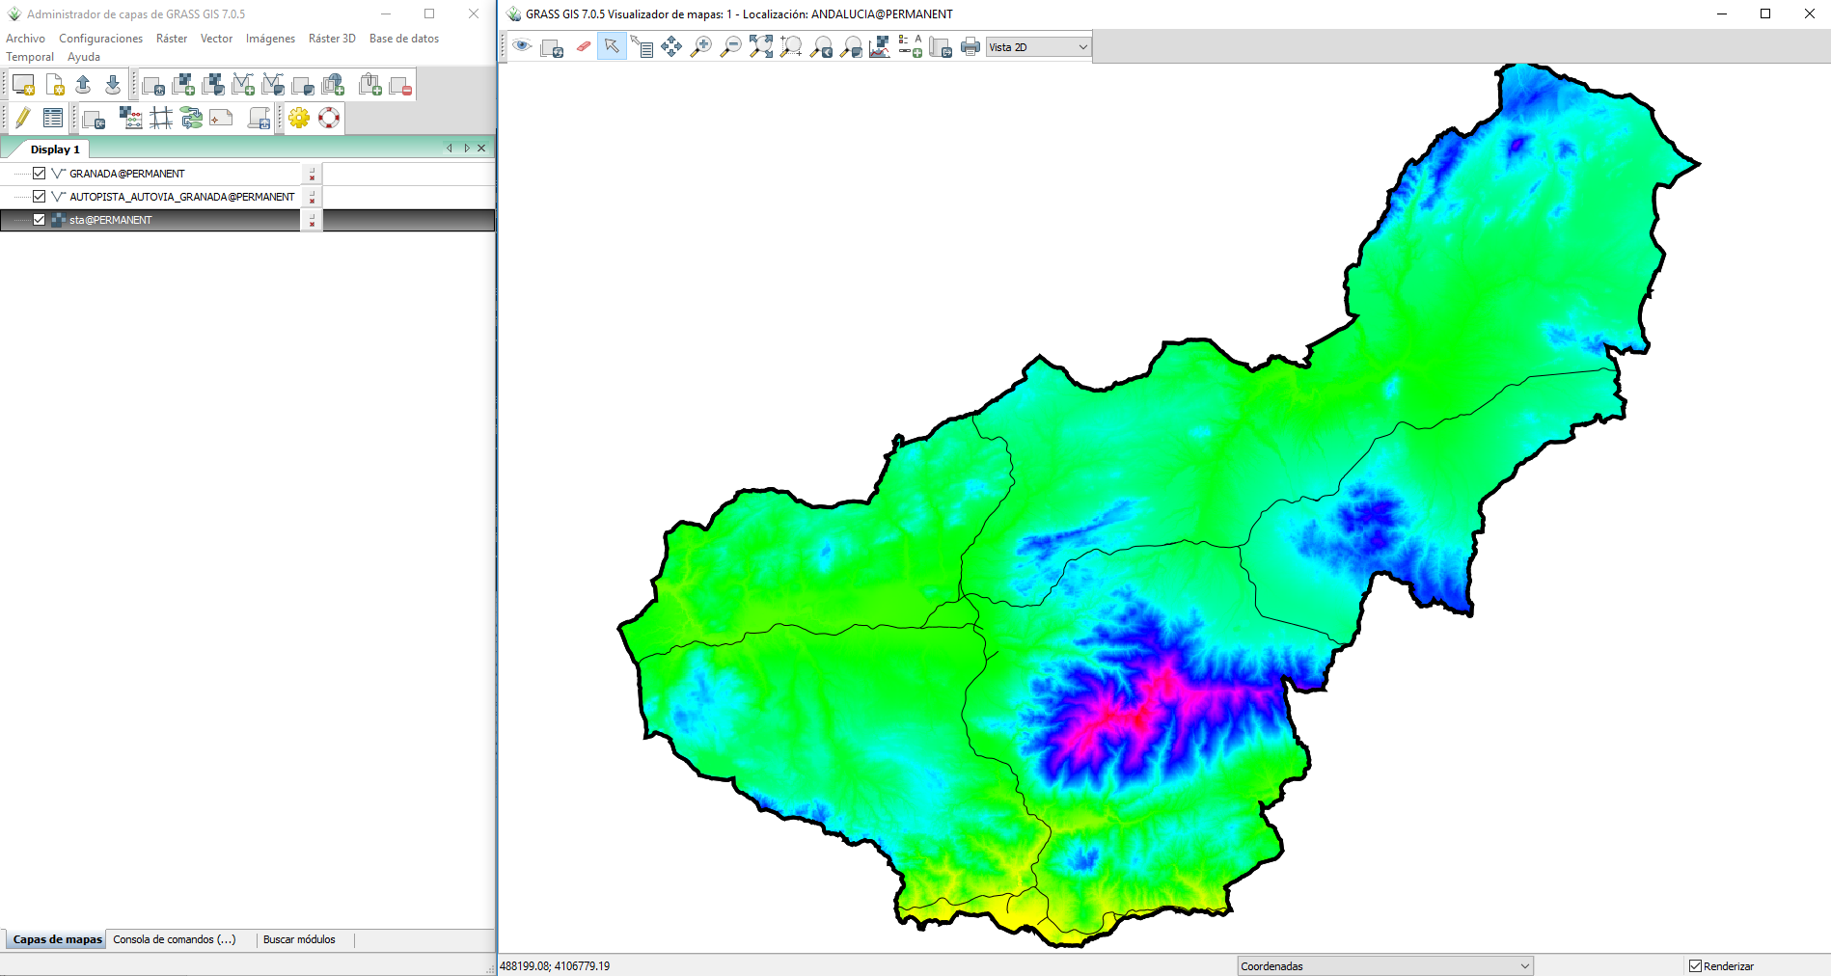Click the zoom in magnifier icon
The height and width of the screenshot is (976, 1831).
pyautogui.click(x=701, y=46)
